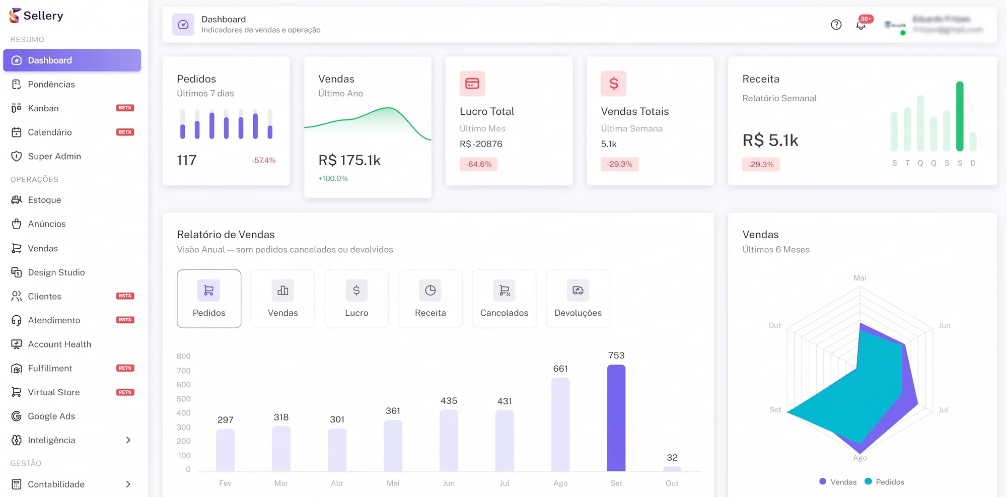The width and height of the screenshot is (1007, 497).
Task: Click the Kanban sidebar icon
Action: pos(17,108)
